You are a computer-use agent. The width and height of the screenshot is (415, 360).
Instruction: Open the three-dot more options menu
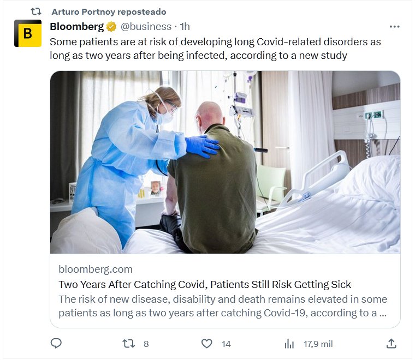394,26
